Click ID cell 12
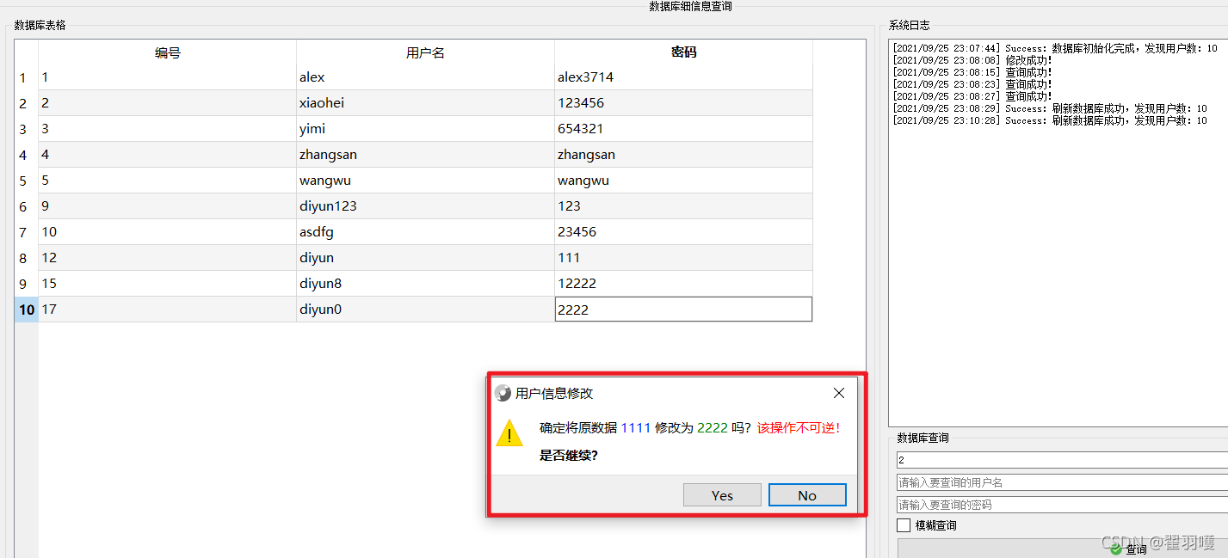Screen dimensions: 1228x558 click(x=168, y=258)
